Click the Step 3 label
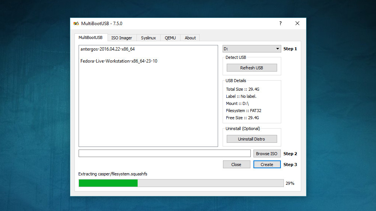The height and width of the screenshot is (211, 376). pos(290,165)
